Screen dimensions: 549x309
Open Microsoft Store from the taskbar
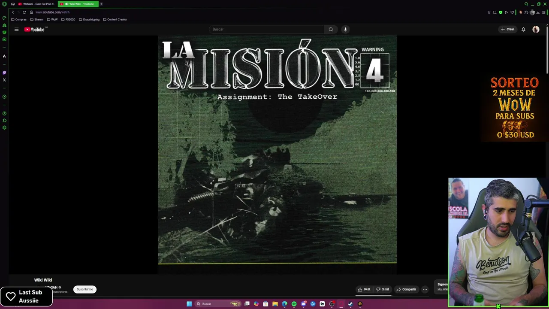[265, 304]
